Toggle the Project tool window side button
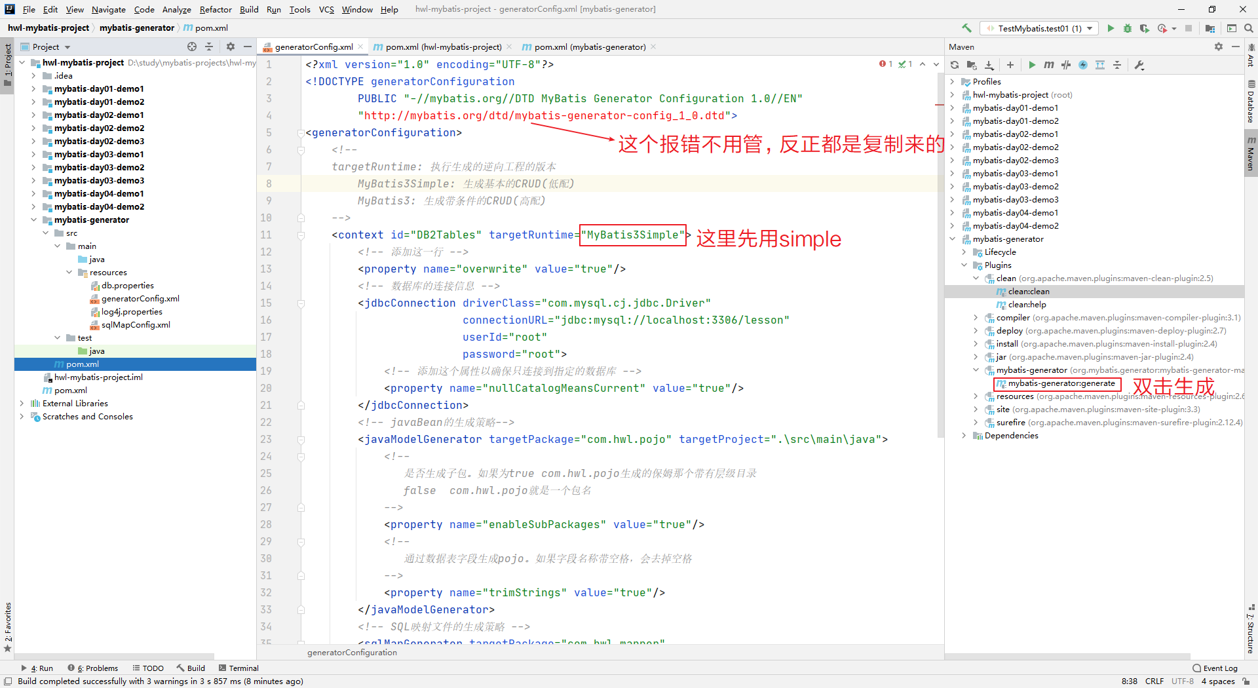Screen dimensions: 1258x688 click(x=7, y=66)
